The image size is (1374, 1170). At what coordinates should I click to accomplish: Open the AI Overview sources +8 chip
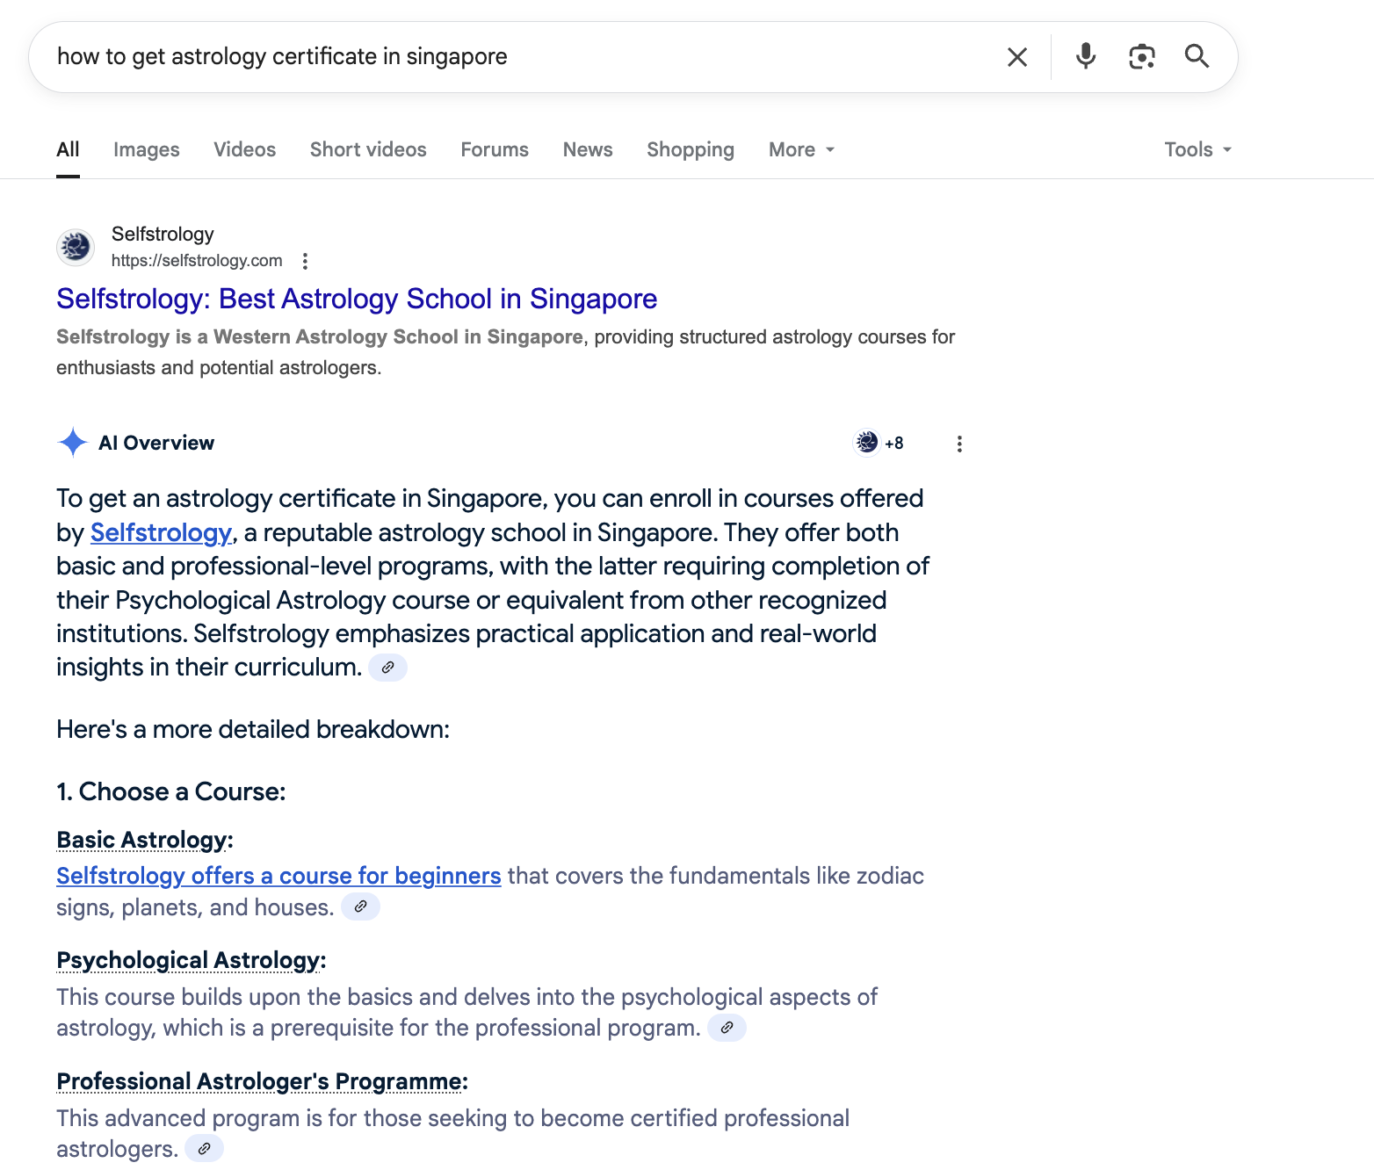click(880, 443)
